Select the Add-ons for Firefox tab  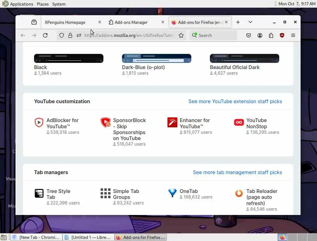[200, 22]
